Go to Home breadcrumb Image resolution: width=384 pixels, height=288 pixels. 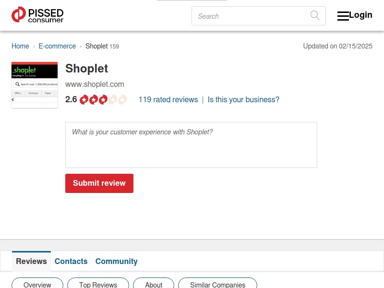point(20,46)
